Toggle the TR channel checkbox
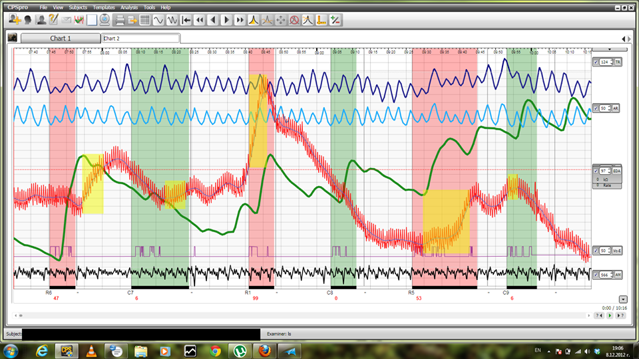 [596, 62]
